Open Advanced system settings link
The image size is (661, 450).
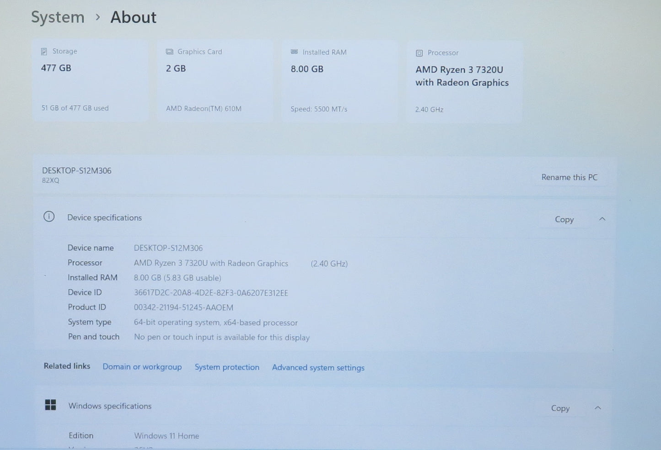pos(318,368)
